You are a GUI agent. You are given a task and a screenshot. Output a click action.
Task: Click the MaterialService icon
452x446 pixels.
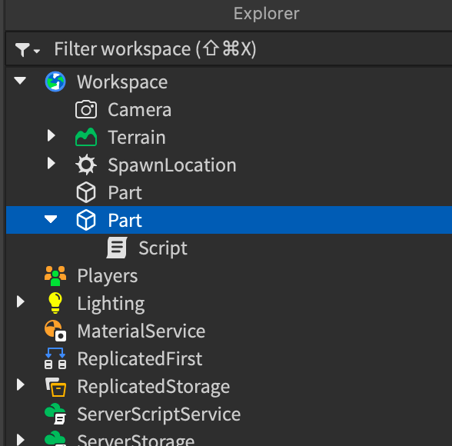pos(55,331)
